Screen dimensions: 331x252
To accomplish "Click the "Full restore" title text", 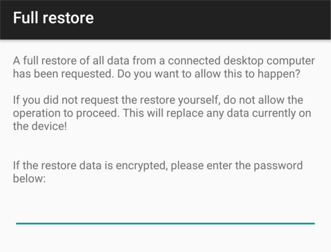I will pyautogui.click(x=53, y=18).
